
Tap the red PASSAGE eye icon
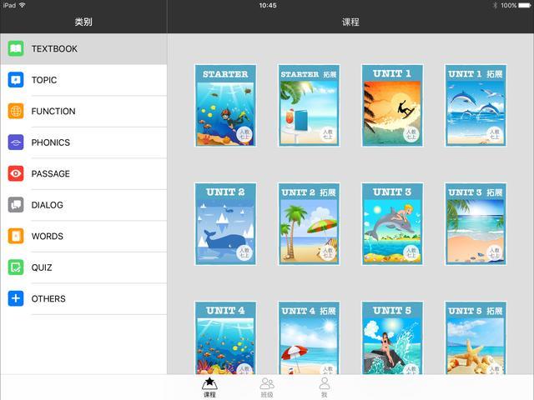tap(16, 173)
